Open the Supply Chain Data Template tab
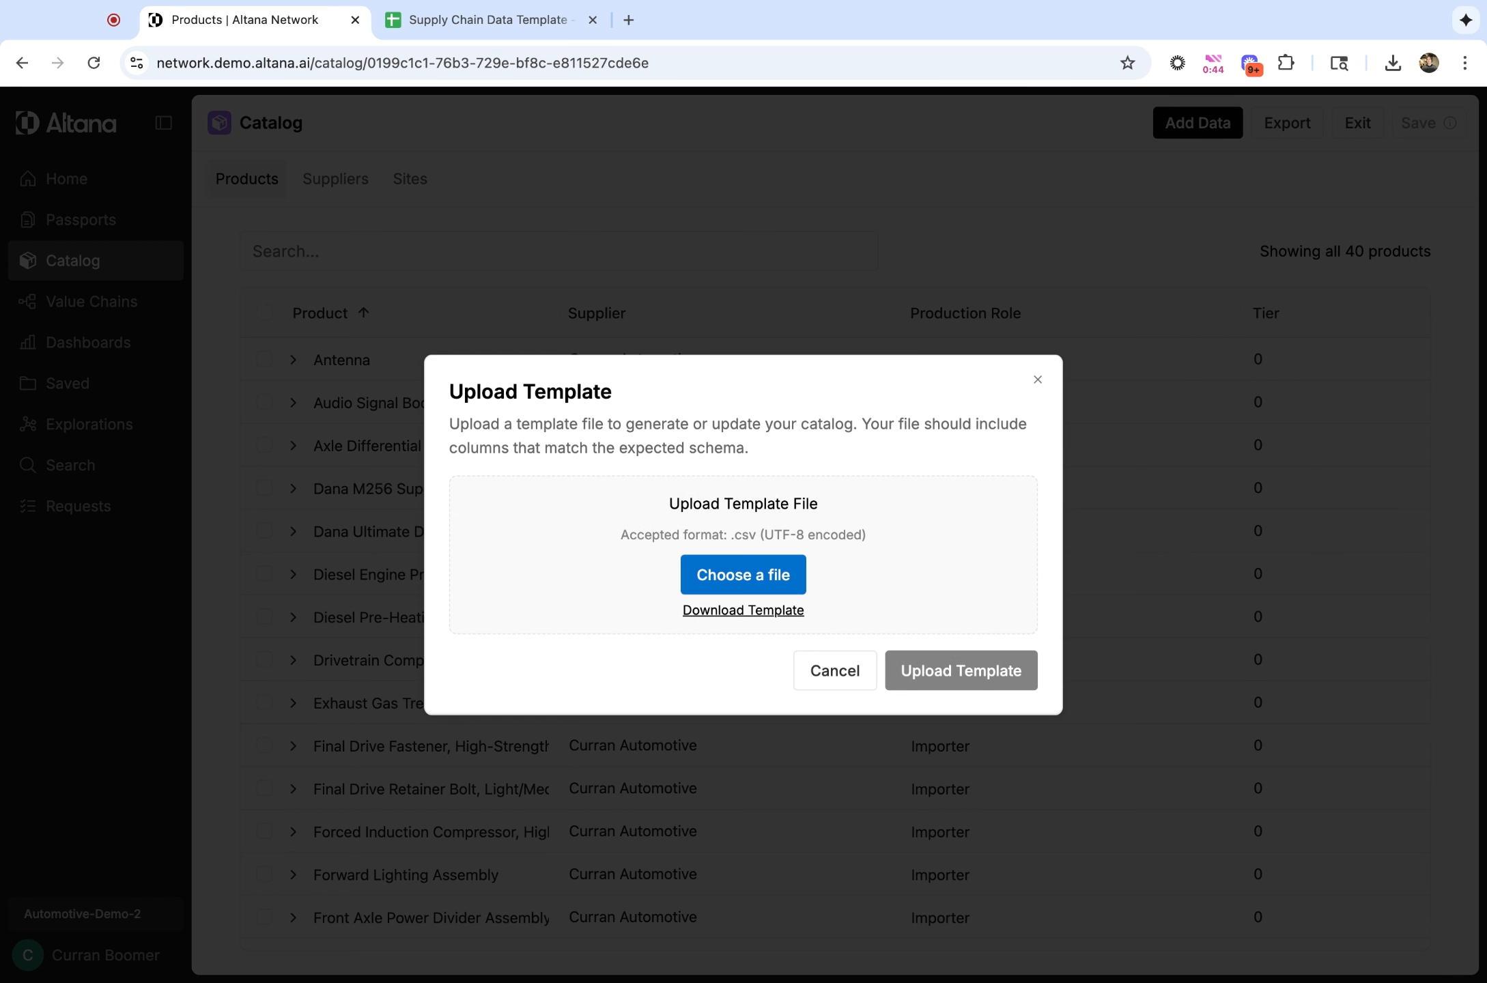 coord(487,20)
